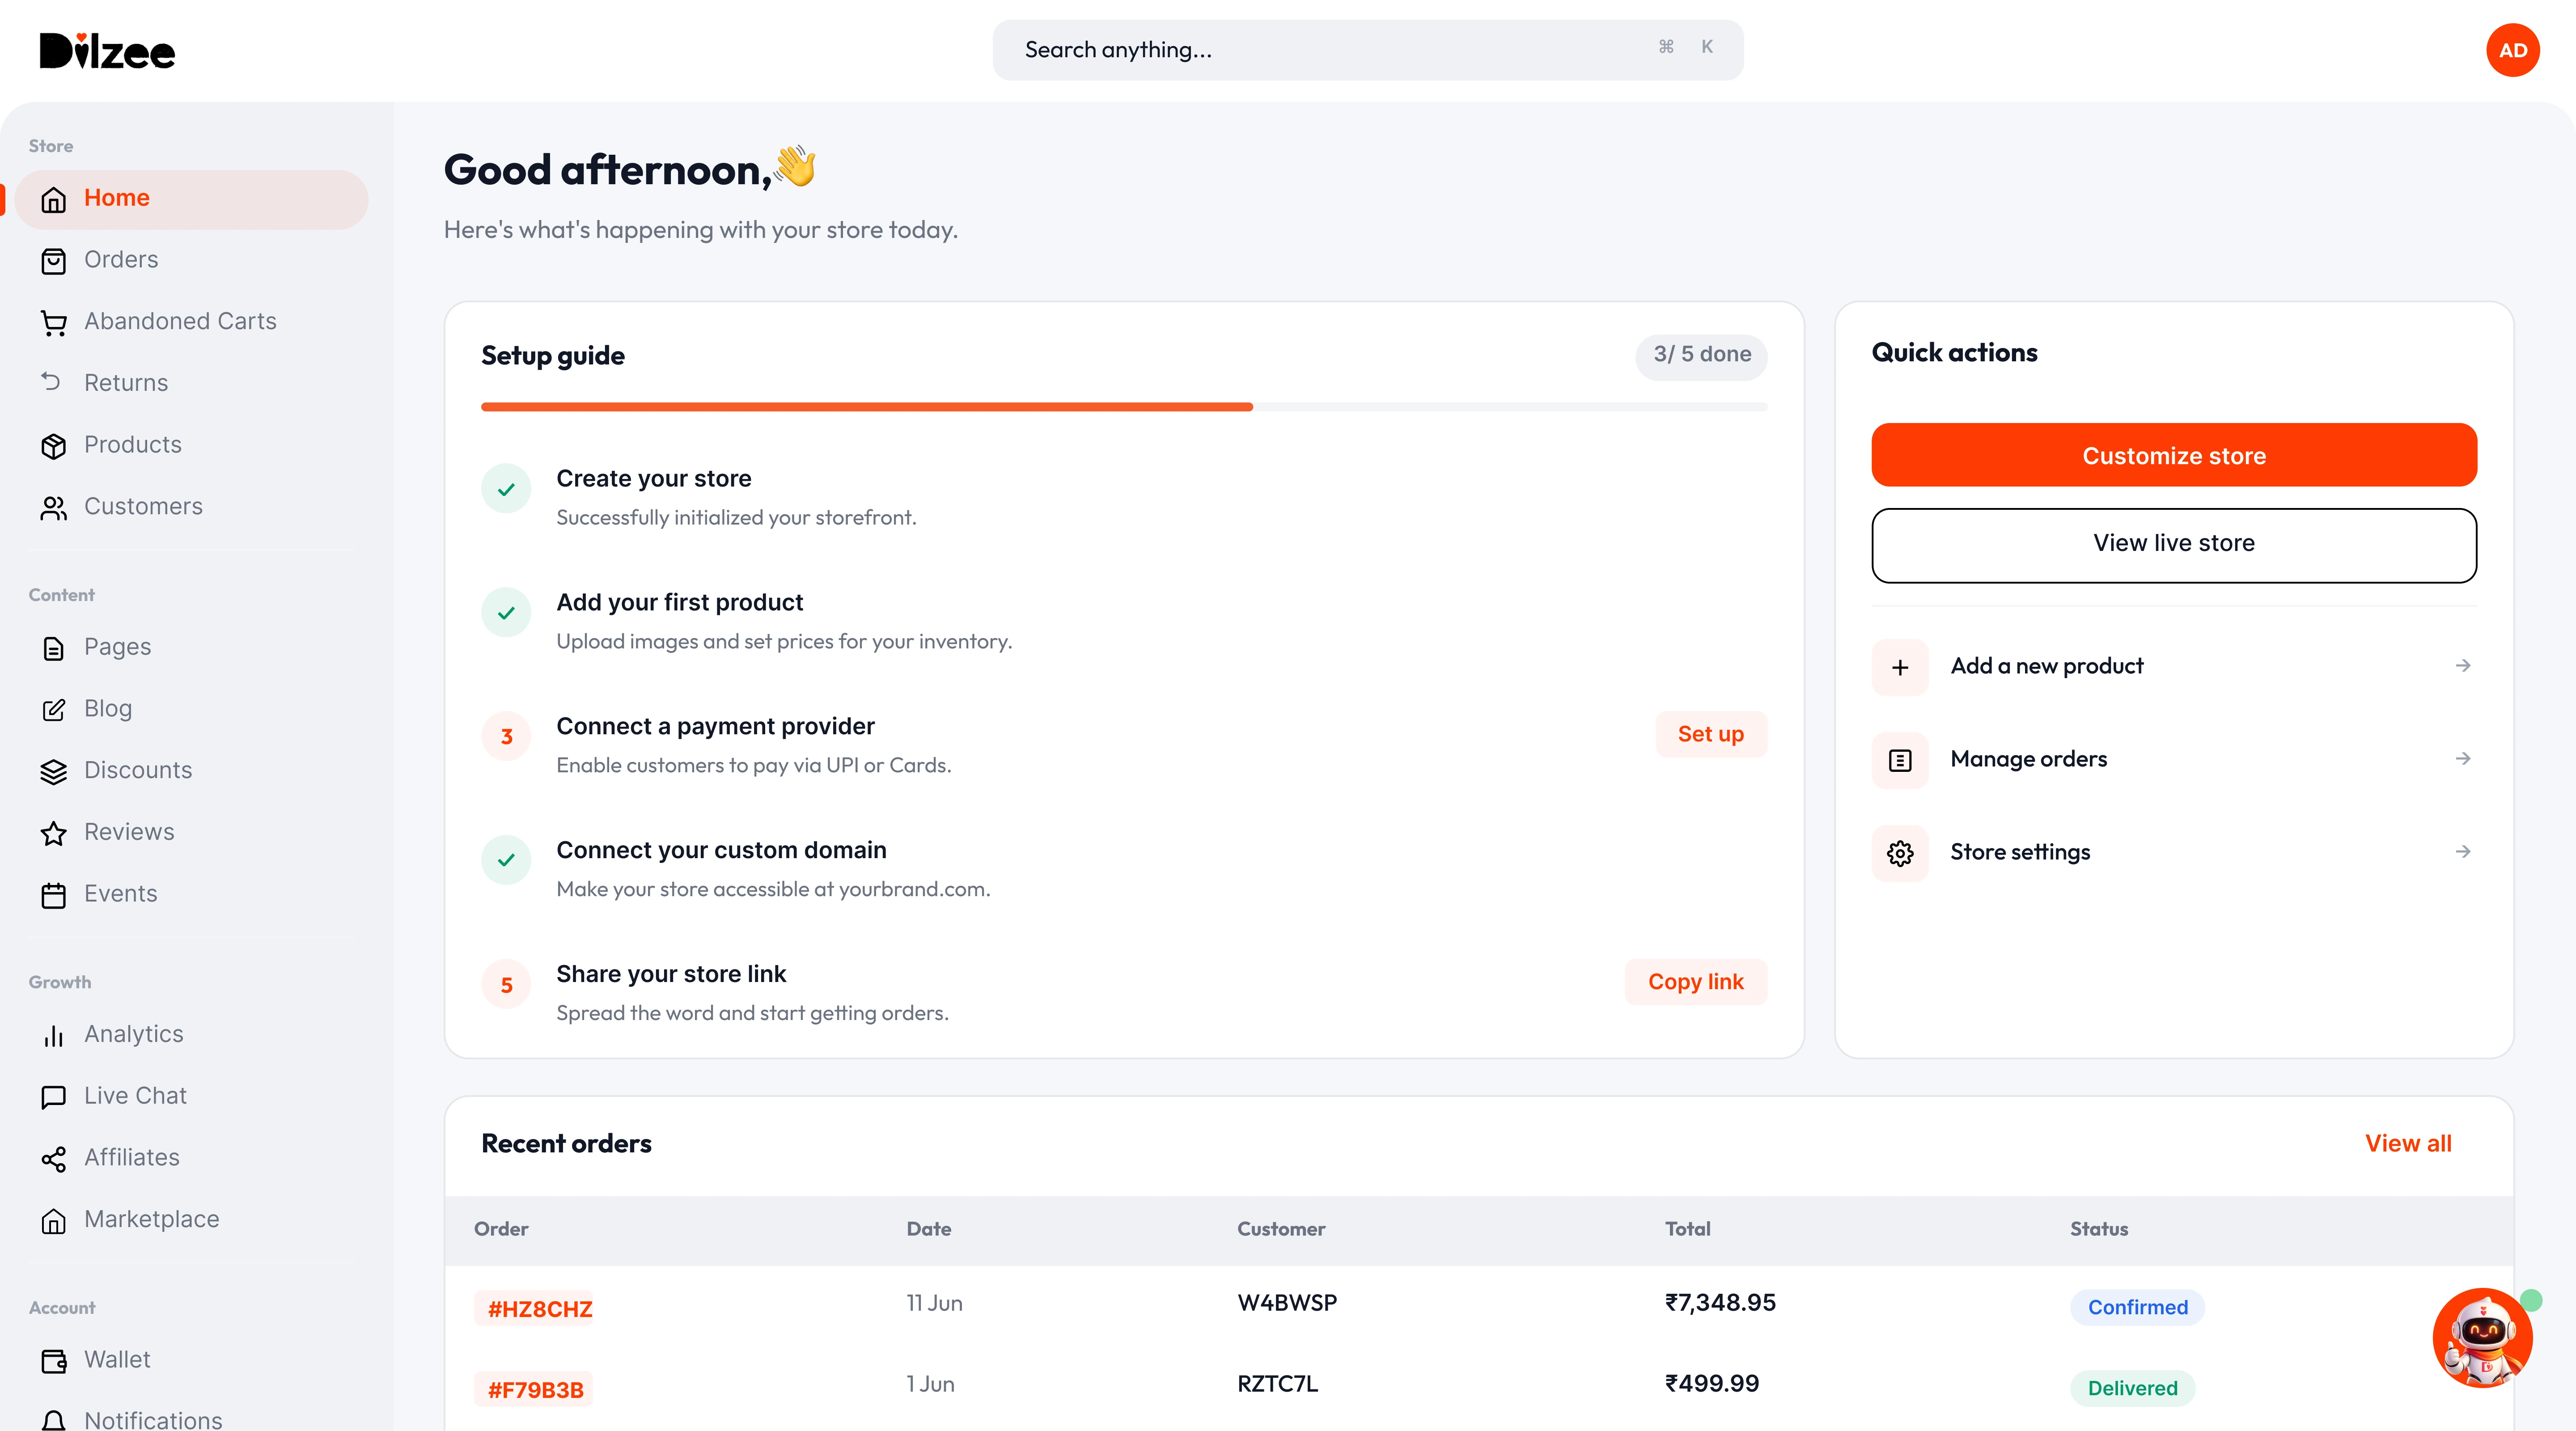Click the Reviews star icon
2576x1431 pixels.
[x=54, y=833]
